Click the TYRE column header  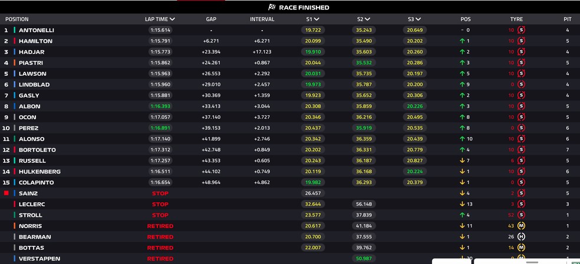pos(516,19)
